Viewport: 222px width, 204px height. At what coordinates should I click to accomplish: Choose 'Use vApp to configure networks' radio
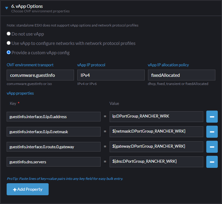tap(9, 43)
